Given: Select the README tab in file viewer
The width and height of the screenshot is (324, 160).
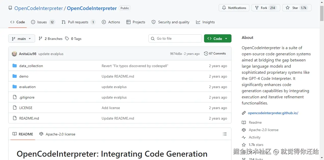Looking at the screenshot, I should pyautogui.click(x=23, y=134).
